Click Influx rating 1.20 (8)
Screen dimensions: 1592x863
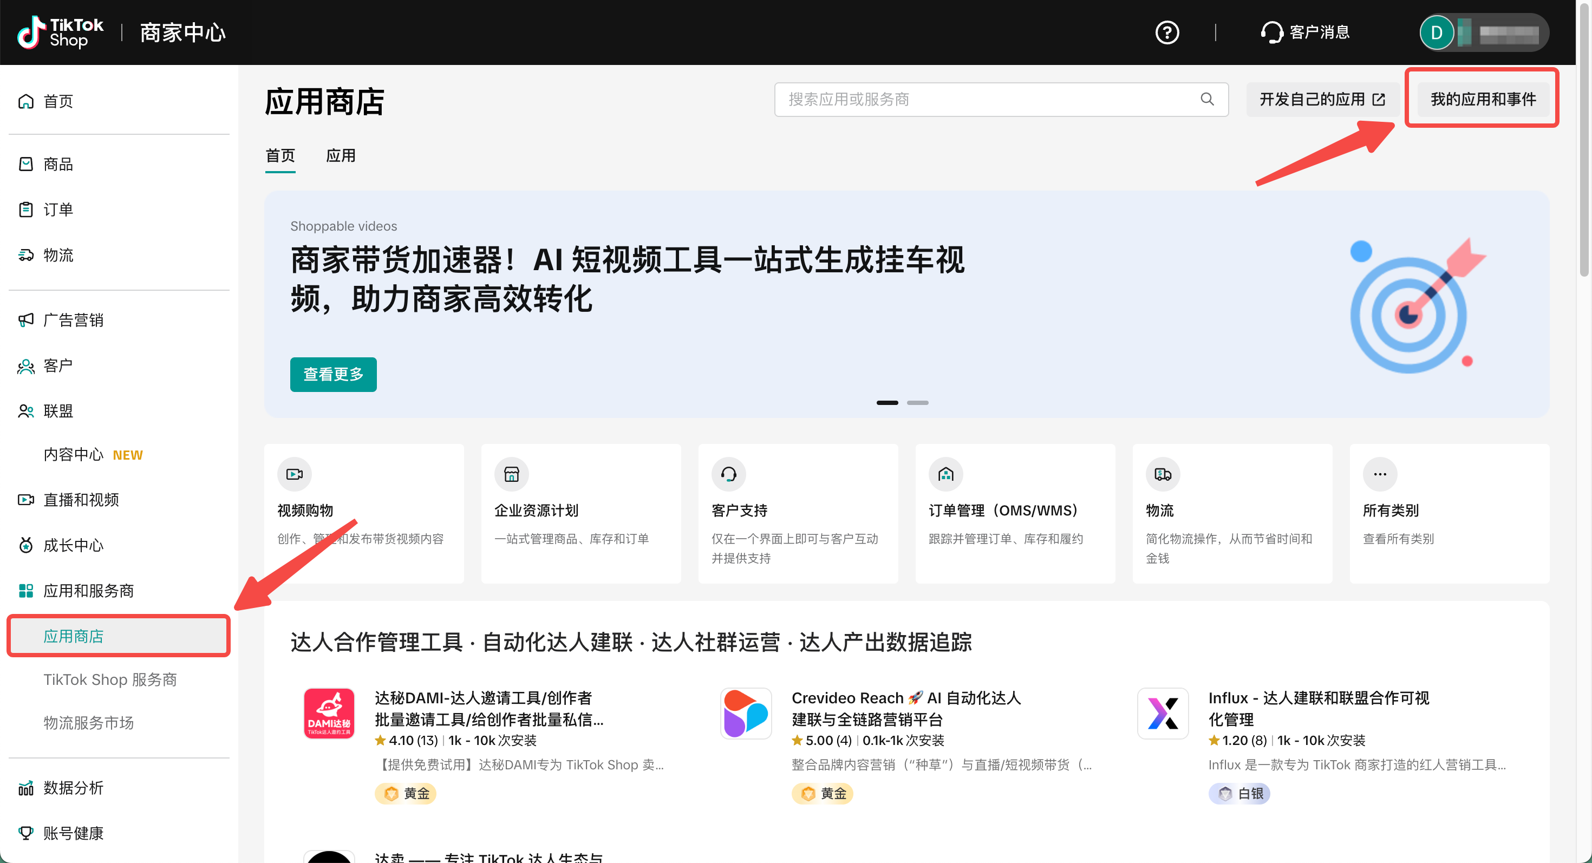coord(1237,740)
